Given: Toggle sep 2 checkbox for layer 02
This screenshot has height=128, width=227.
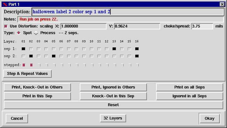Looking at the screenshot, I should point(31,56).
